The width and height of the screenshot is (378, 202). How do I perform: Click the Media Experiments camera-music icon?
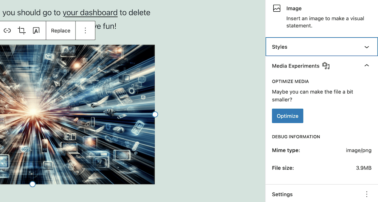click(326, 66)
